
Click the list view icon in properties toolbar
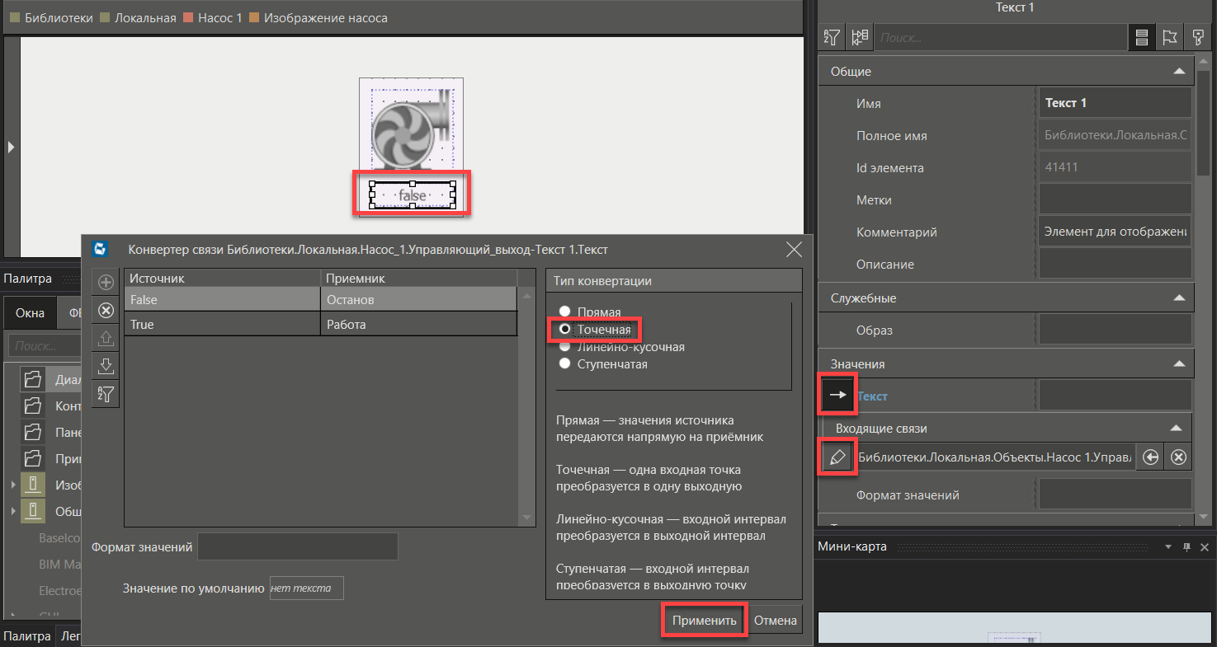click(1141, 37)
